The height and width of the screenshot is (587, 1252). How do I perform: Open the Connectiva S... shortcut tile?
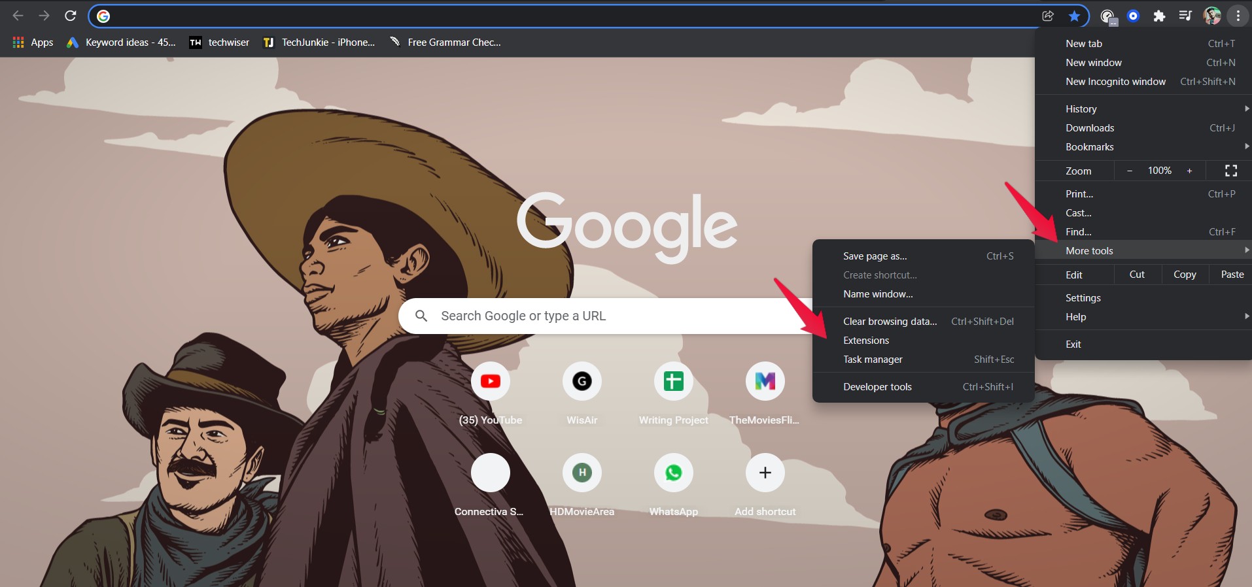point(491,486)
